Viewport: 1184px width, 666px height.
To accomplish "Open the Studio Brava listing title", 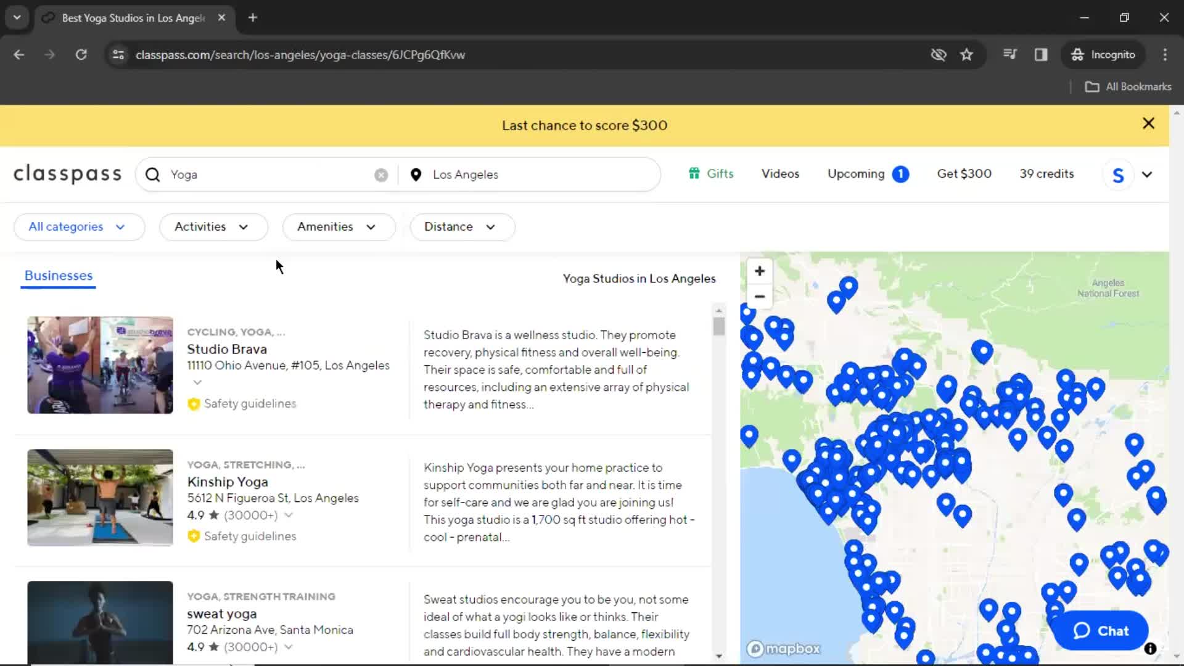I will coord(227,349).
